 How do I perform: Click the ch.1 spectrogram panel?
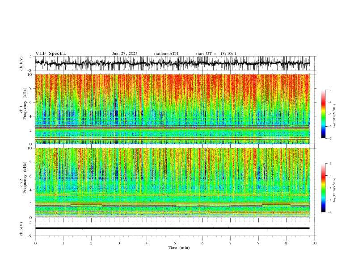pos(172,109)
